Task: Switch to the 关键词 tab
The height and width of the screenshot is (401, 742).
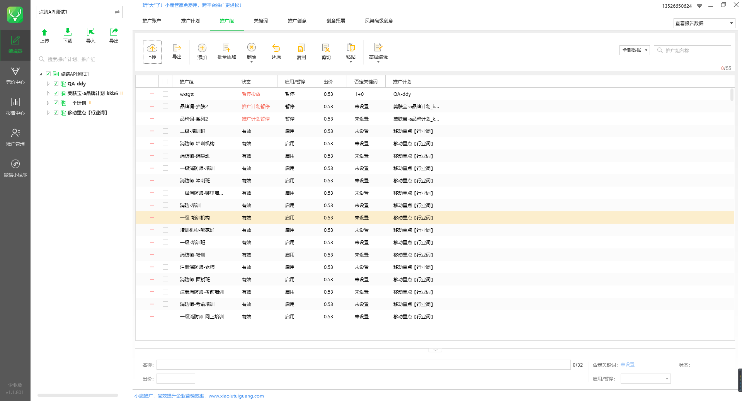Action: pyautogui.click(x=260, y=21)
